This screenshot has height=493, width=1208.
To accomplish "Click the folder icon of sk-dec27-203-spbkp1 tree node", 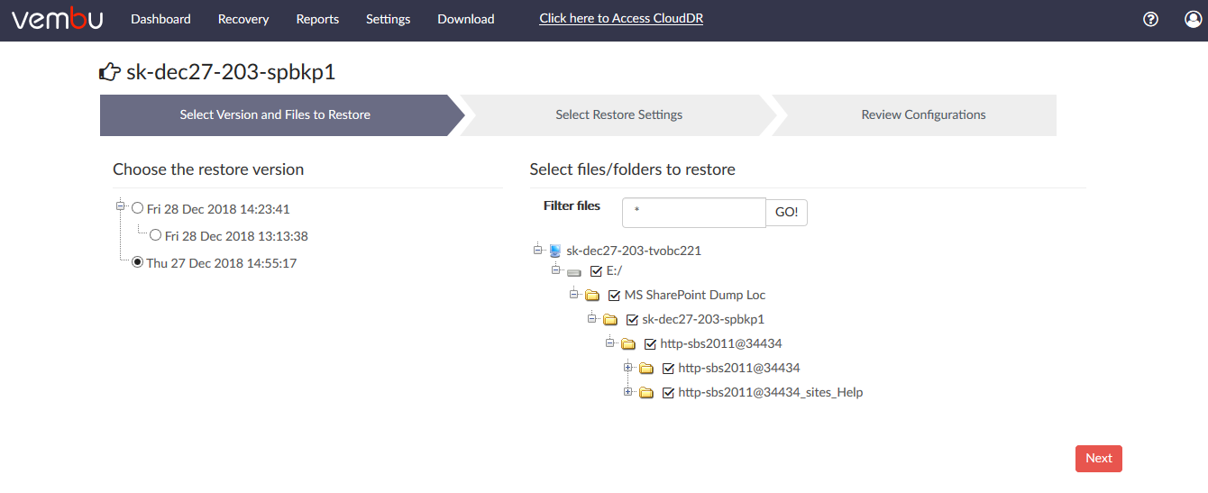I will [610, 319].
